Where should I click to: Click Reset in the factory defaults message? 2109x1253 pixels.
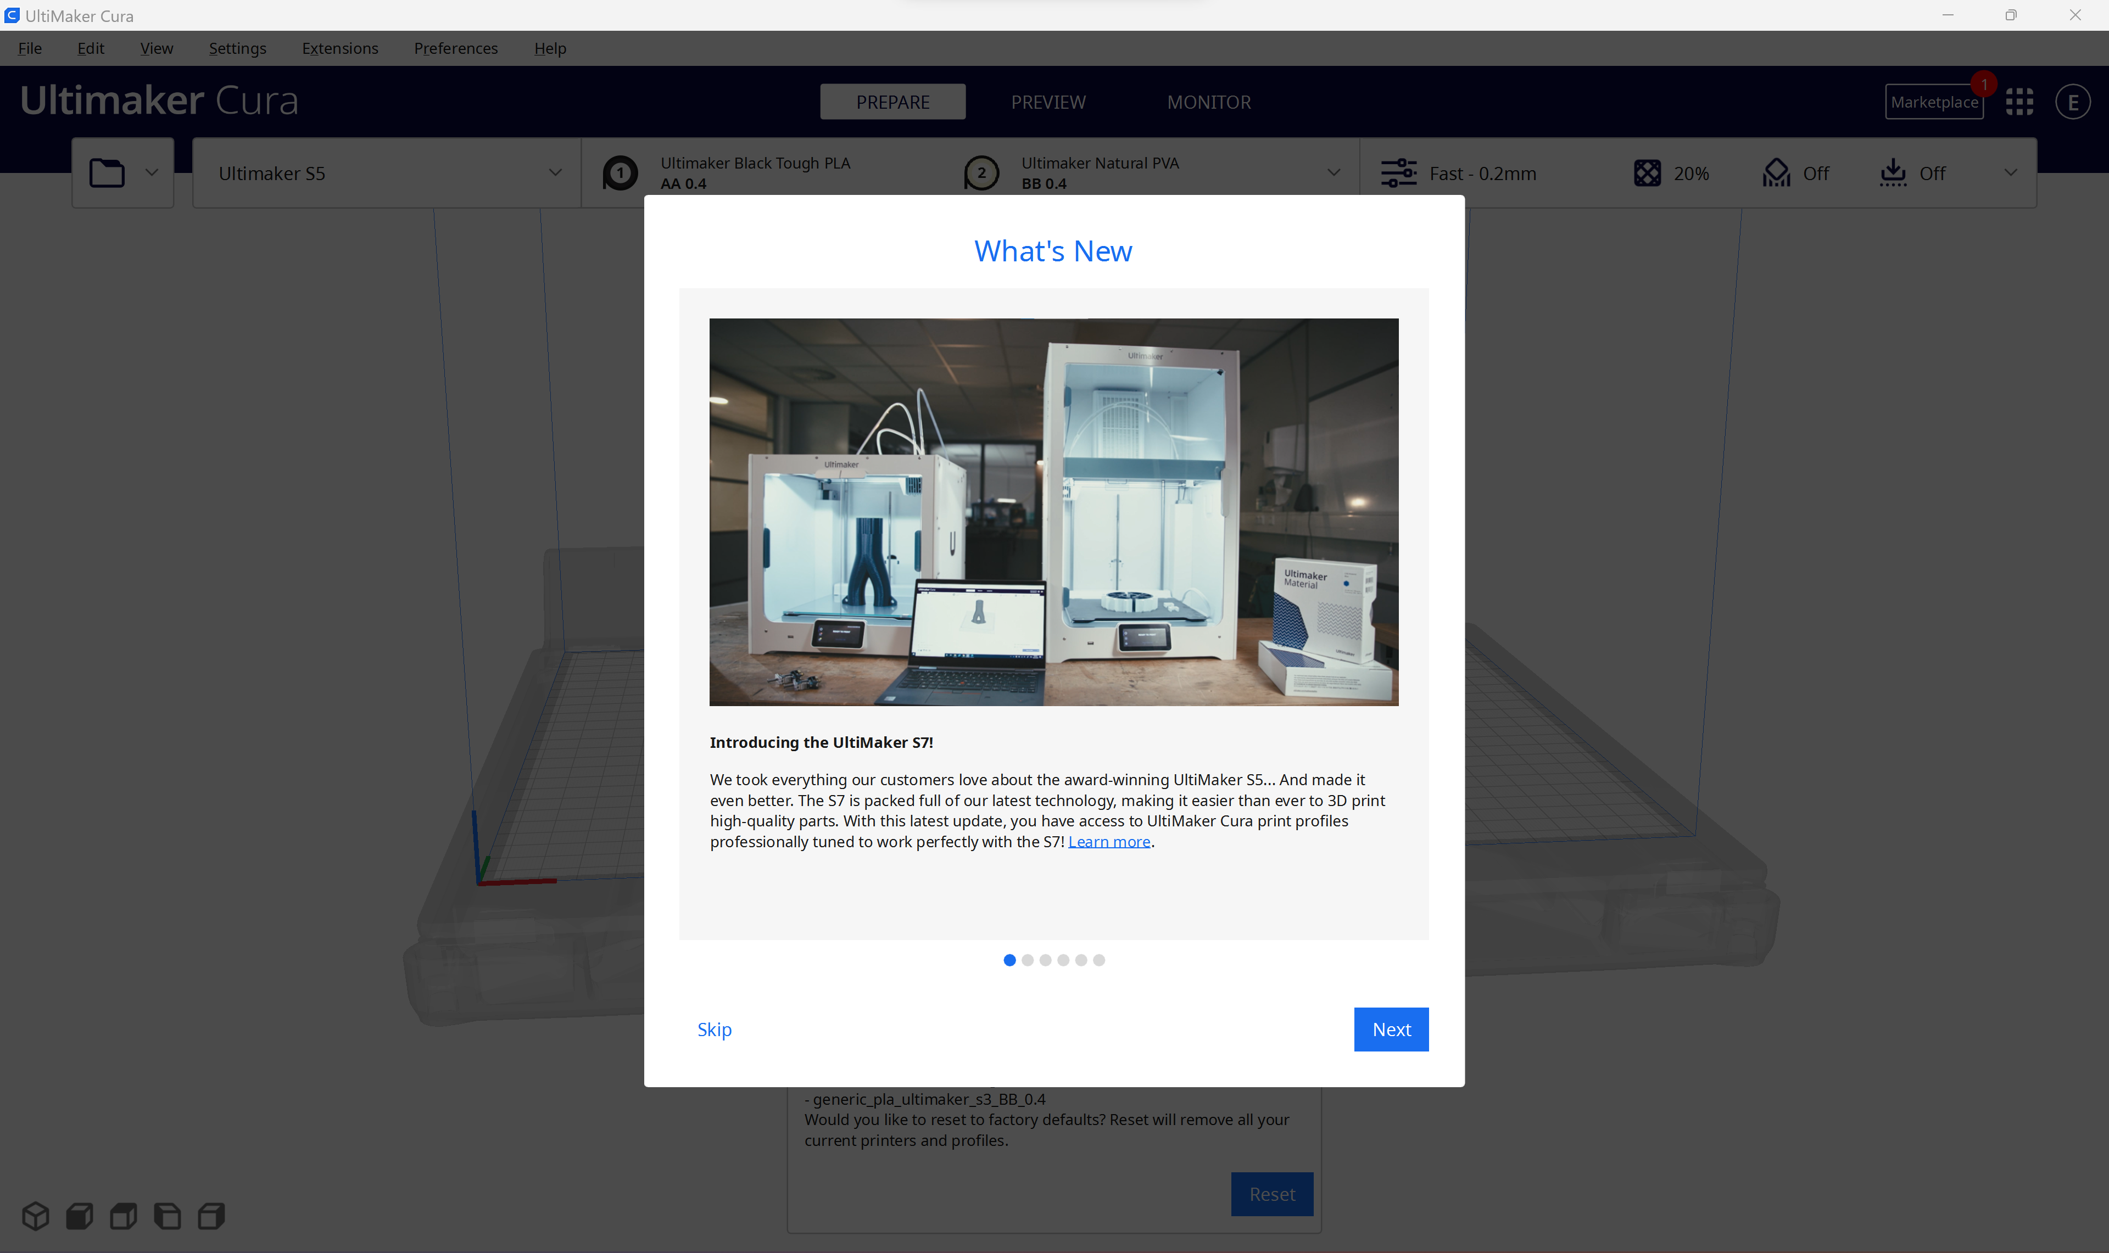[1271, 1194]
